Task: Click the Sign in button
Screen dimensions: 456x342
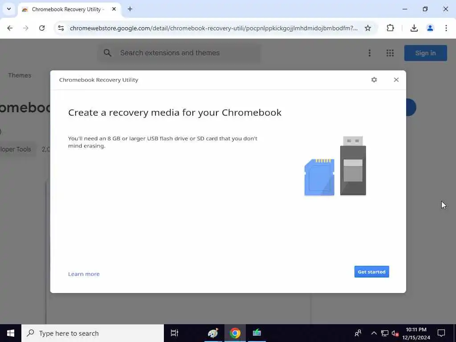Action: 425,53
